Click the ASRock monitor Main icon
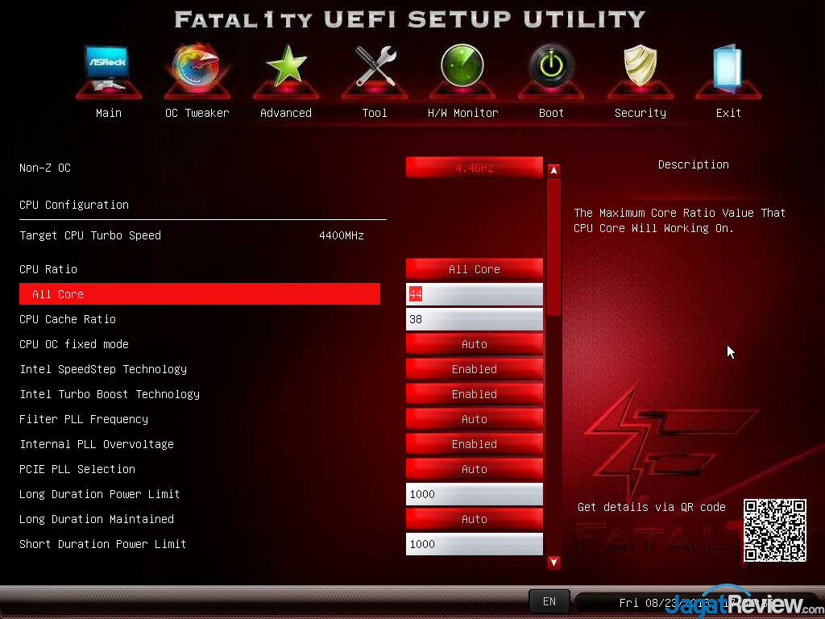This screenshot has height=619, width=825. pyautogui.click(x=108, y=70)
